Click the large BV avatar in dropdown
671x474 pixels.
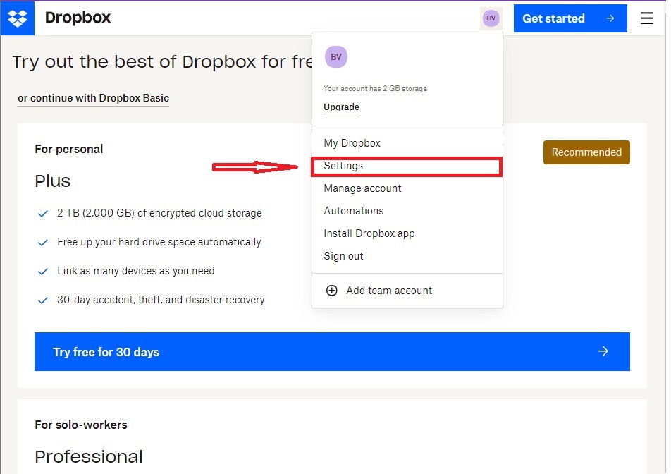pos(336,57)
